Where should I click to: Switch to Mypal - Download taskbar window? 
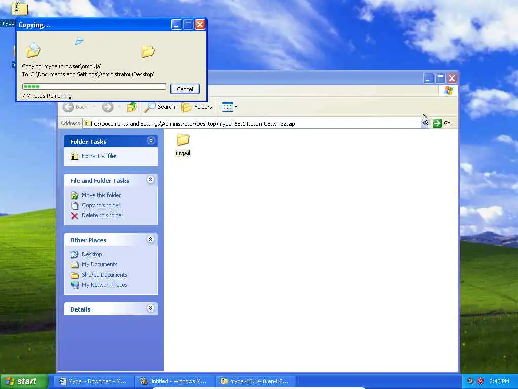click(94, 381)
